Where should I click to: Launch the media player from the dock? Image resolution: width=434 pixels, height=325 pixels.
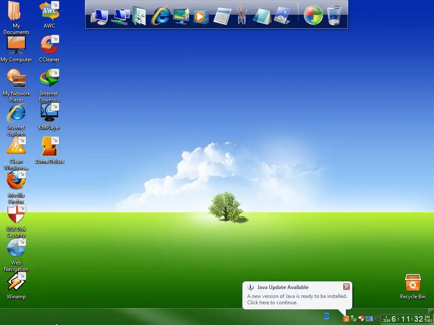pyautogui.click(x=200, y=17)
